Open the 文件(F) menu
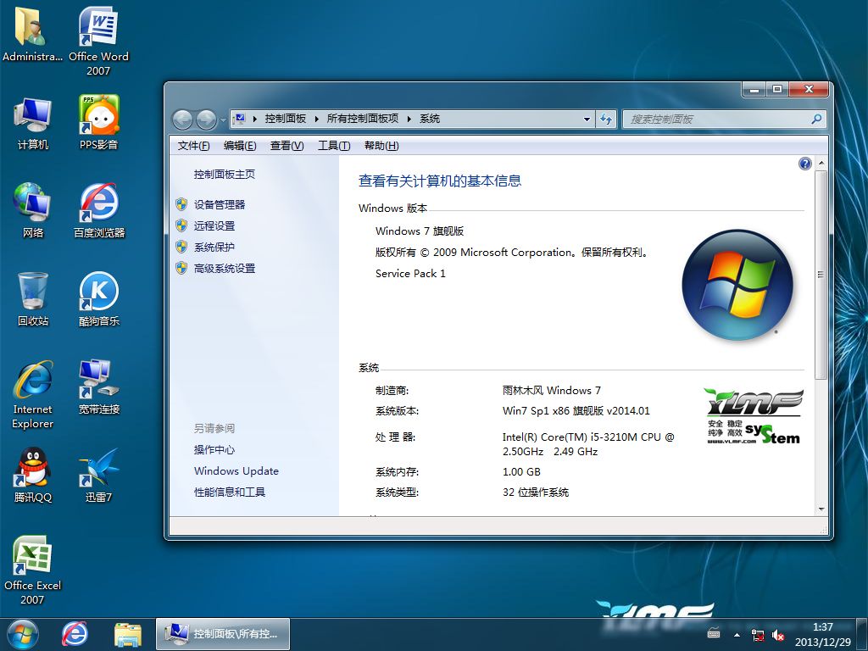 point(193,146)
